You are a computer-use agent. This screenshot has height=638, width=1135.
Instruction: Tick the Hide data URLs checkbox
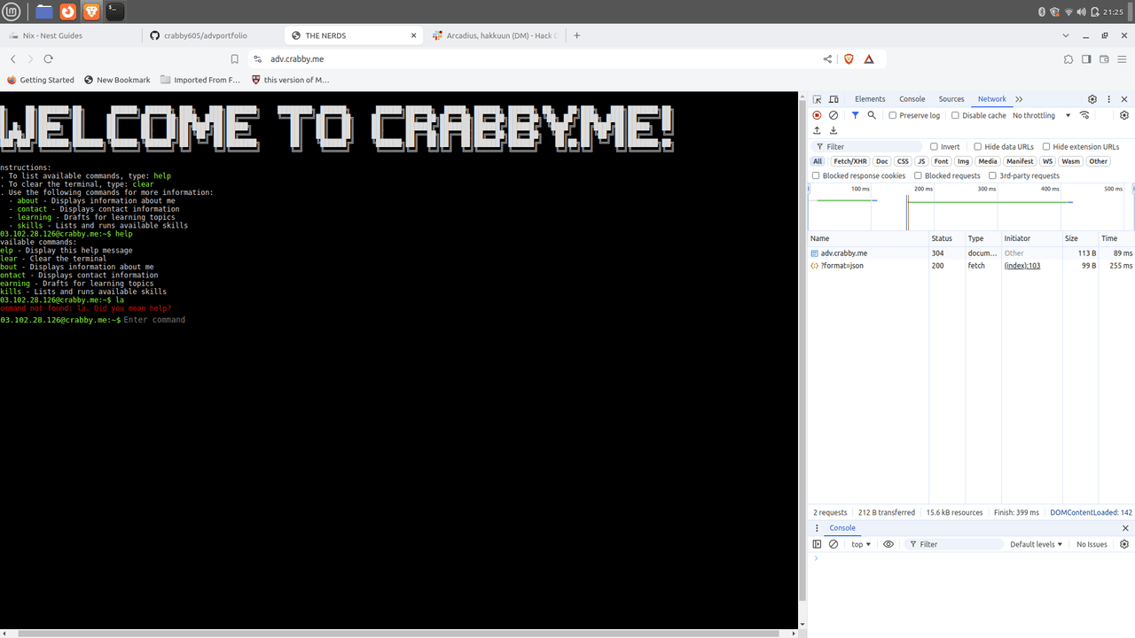pyautogui.click(x=978, y=147)
